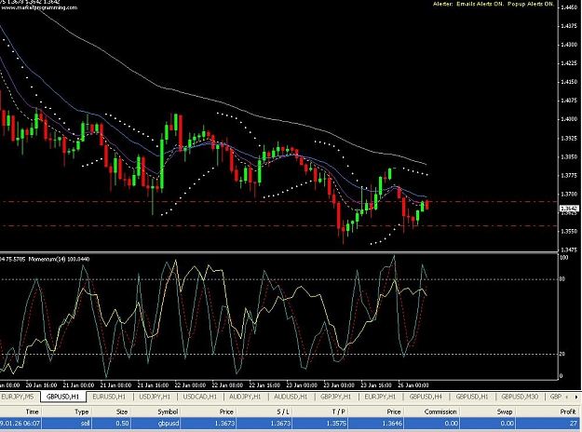Select the trade time cell 9.01.26 06:07
The height and width of the screenshot is (432, 582).
20,423
